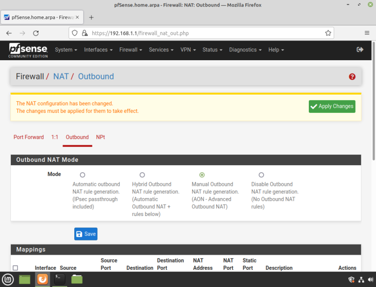Open a new browser tab
Image resolution: width=376 pixels, height=287 pixels.
coord(91,17)
